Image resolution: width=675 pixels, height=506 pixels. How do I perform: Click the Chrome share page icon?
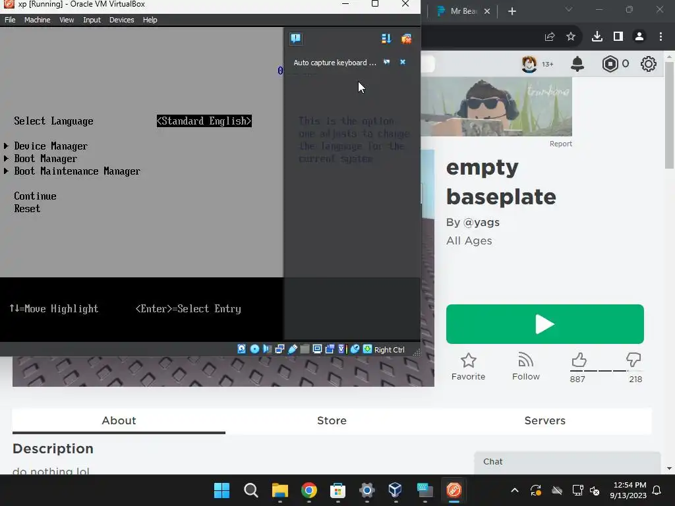coord(550,37)
